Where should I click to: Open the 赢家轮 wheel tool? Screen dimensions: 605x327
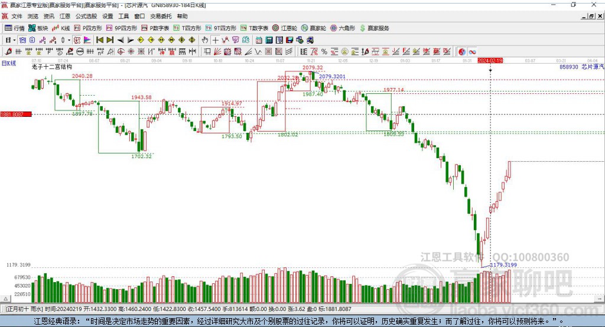point(314,28)
